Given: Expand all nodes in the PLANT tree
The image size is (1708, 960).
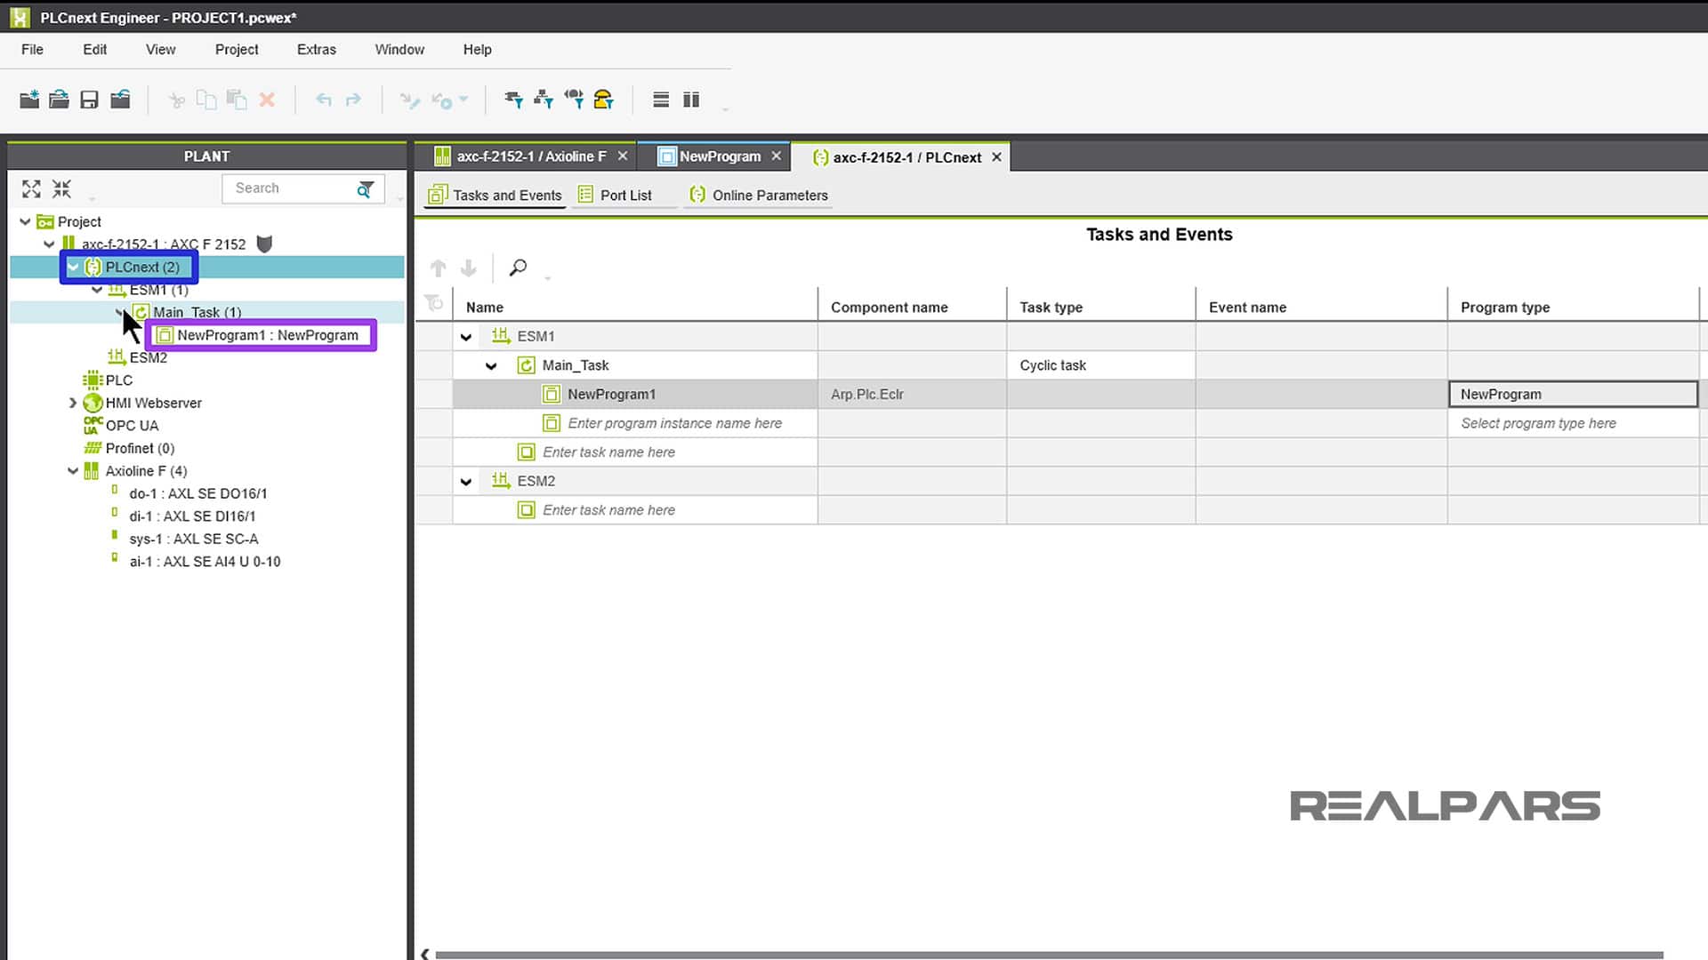Looking at the screenshot, I should (x=31, y=188).
